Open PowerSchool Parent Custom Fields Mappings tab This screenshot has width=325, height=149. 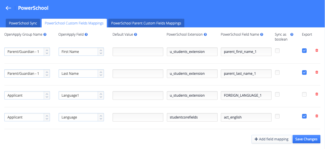[146, 23]
